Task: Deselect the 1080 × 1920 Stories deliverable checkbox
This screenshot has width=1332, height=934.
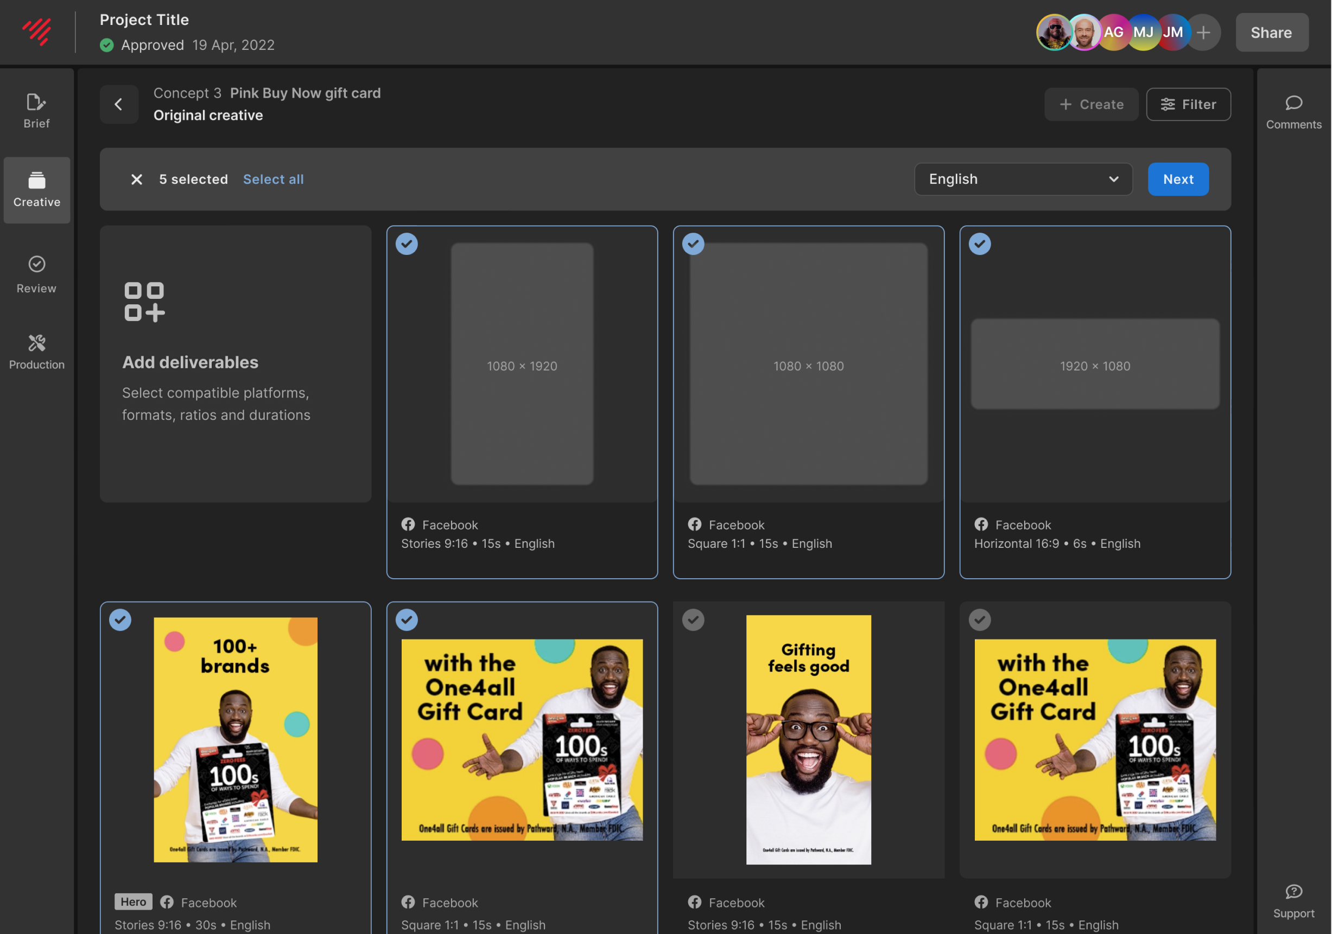Action: (x=407, y=244)
